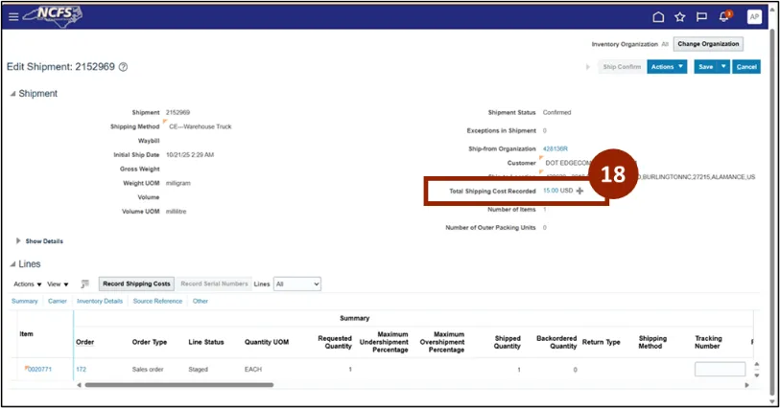Image resolution: width=780 pixels, height=408 pixels.
Task: Open the Save button dropdown arrow
Action: [x=723, y=66]
